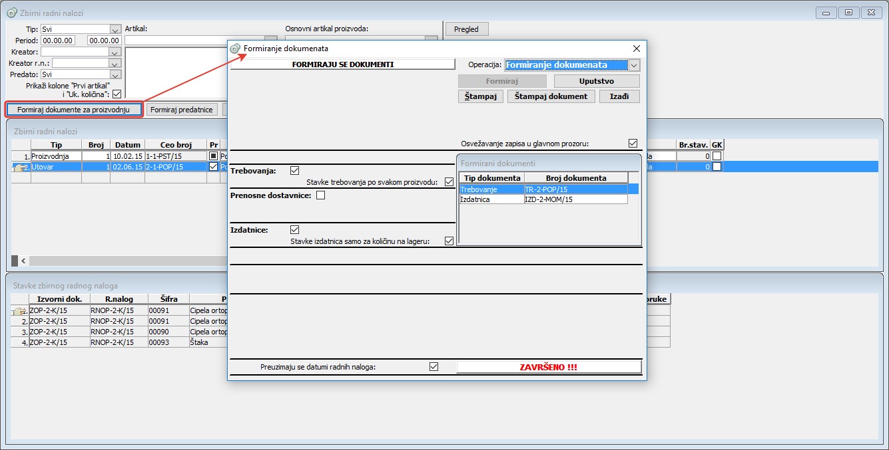Enable the Prenosne dostavnice checkbox
The image size is (889, 450).
pyautogui.click(x=321, y=195)
